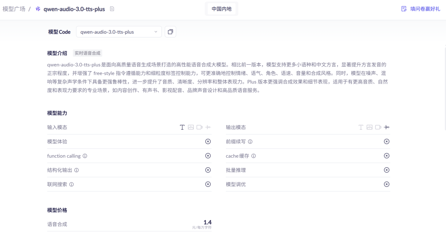Click the unsupported X icon for 批量推理
This screenshot has width=446, height=238.
387,170
